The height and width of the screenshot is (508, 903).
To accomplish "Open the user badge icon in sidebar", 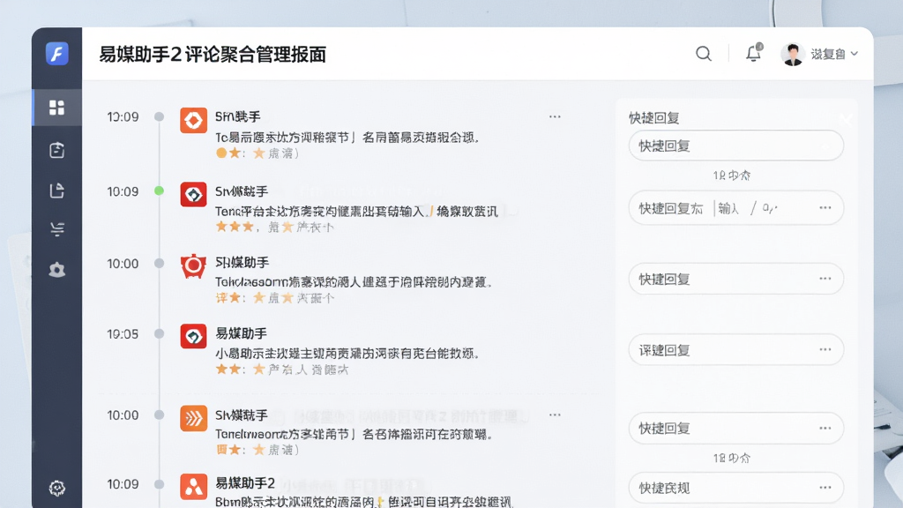I will (x=57, y=270).
